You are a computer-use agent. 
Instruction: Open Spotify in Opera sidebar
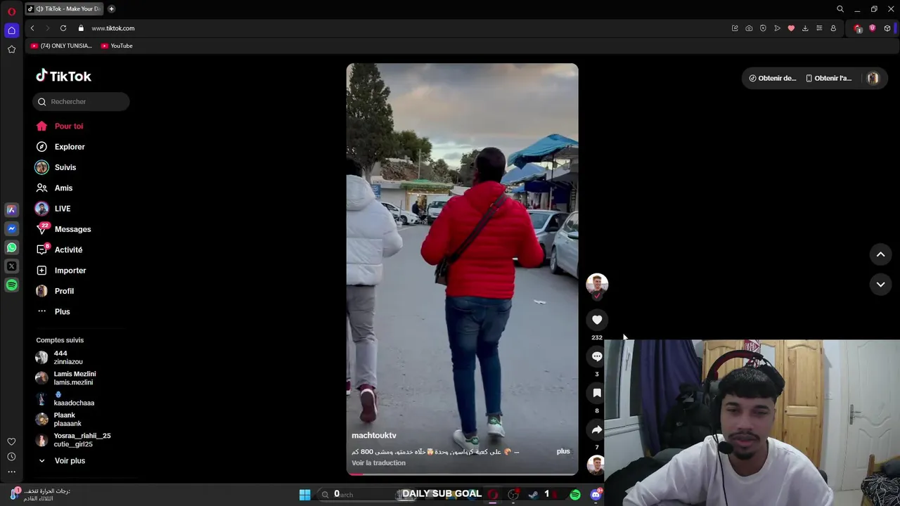[x=11, y=285]
